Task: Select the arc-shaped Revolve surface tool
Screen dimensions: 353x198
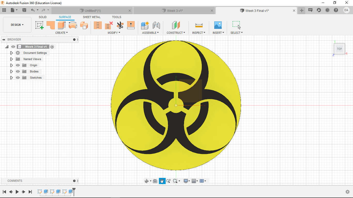Action: pos(73,25)
